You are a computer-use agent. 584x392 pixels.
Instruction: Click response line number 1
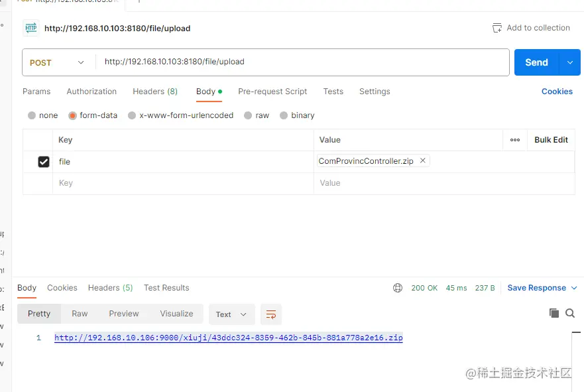(38, 338)
